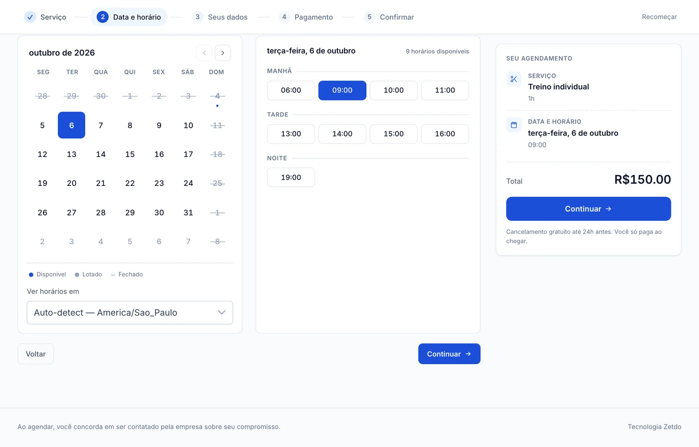Click the Tecnologia Zetdo footer text
The width and height of the screenshot is (699, 447).
(654, 427)
